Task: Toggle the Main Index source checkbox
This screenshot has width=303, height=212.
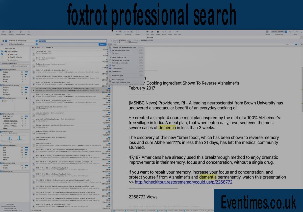Action: pyautogui.click(x=2, y=54)
